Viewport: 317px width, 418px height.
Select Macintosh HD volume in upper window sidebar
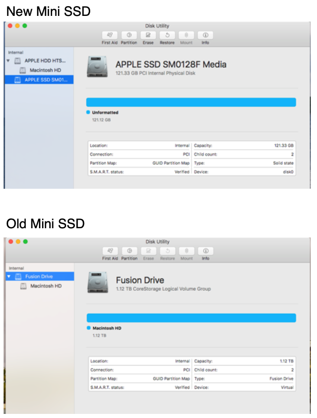[x=39, y=70]
